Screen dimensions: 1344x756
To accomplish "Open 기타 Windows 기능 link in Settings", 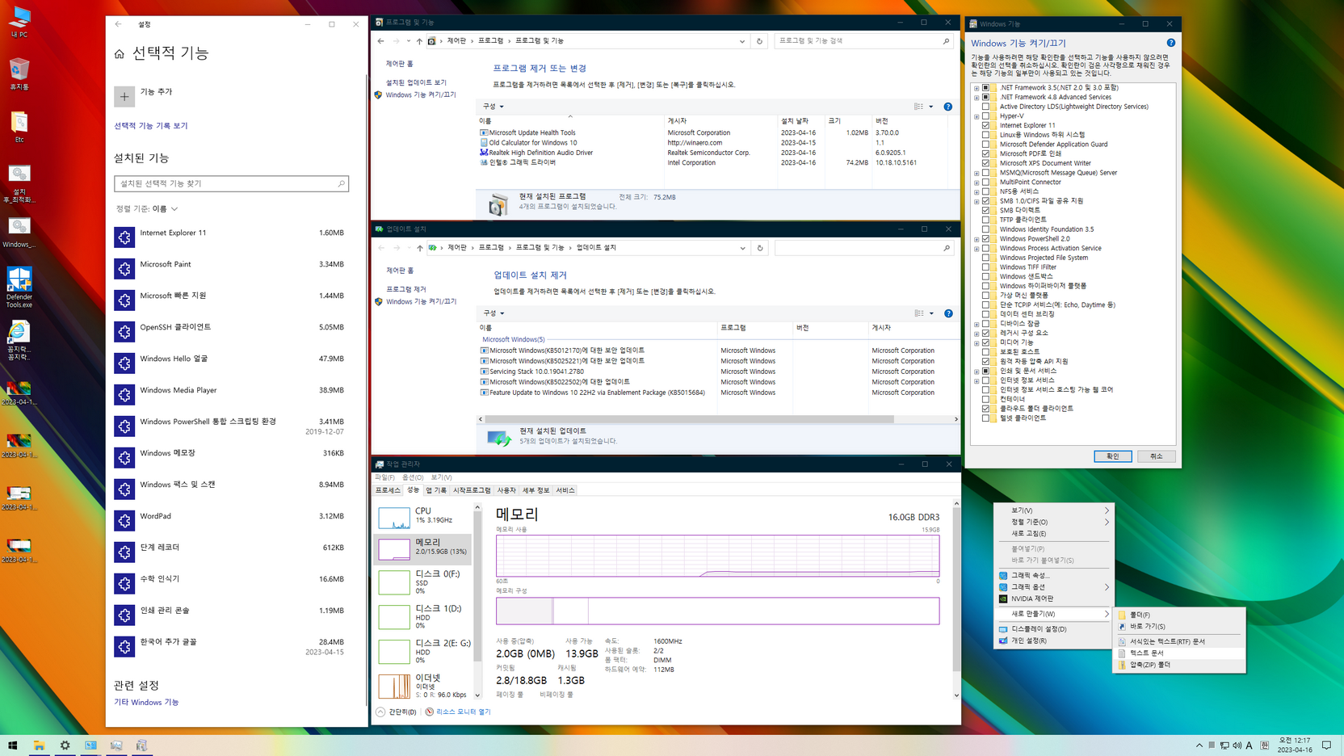I will pos(146,703).
